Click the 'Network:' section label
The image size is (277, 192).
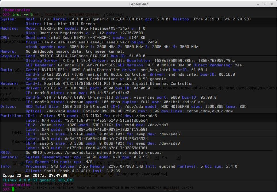9,83
